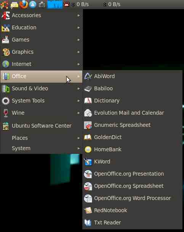Click the Sound & Video category icon
The height and width of the screenshot is (232, 184).
click(6, 89)
